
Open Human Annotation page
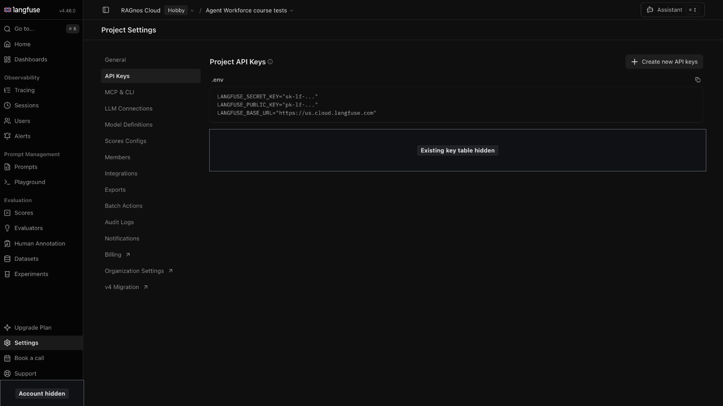point(42,244)
